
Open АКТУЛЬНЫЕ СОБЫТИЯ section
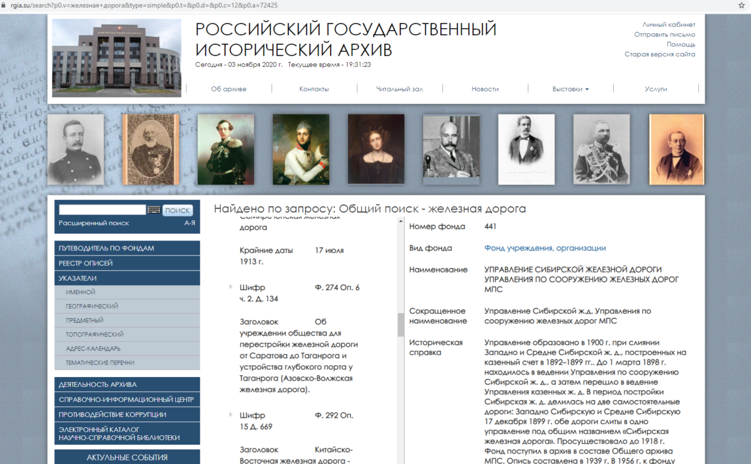pos(127,458)
